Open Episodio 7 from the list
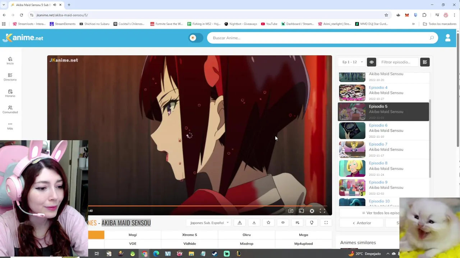460x258 pixels. 383,149
